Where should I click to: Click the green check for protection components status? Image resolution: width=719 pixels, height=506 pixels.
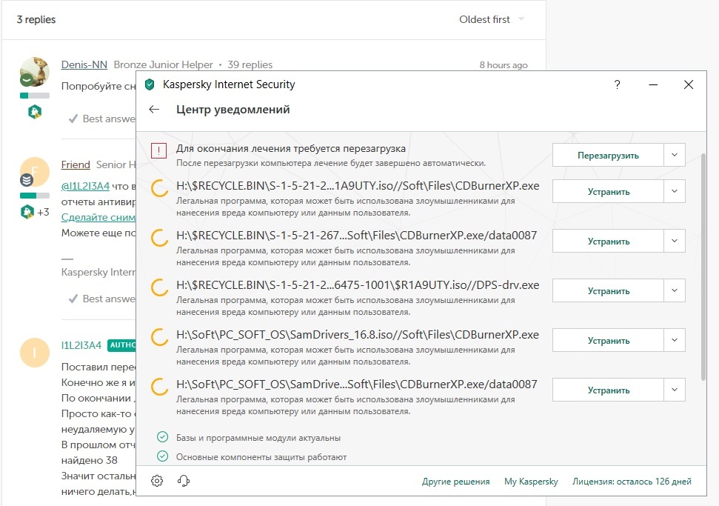point(162,456)
